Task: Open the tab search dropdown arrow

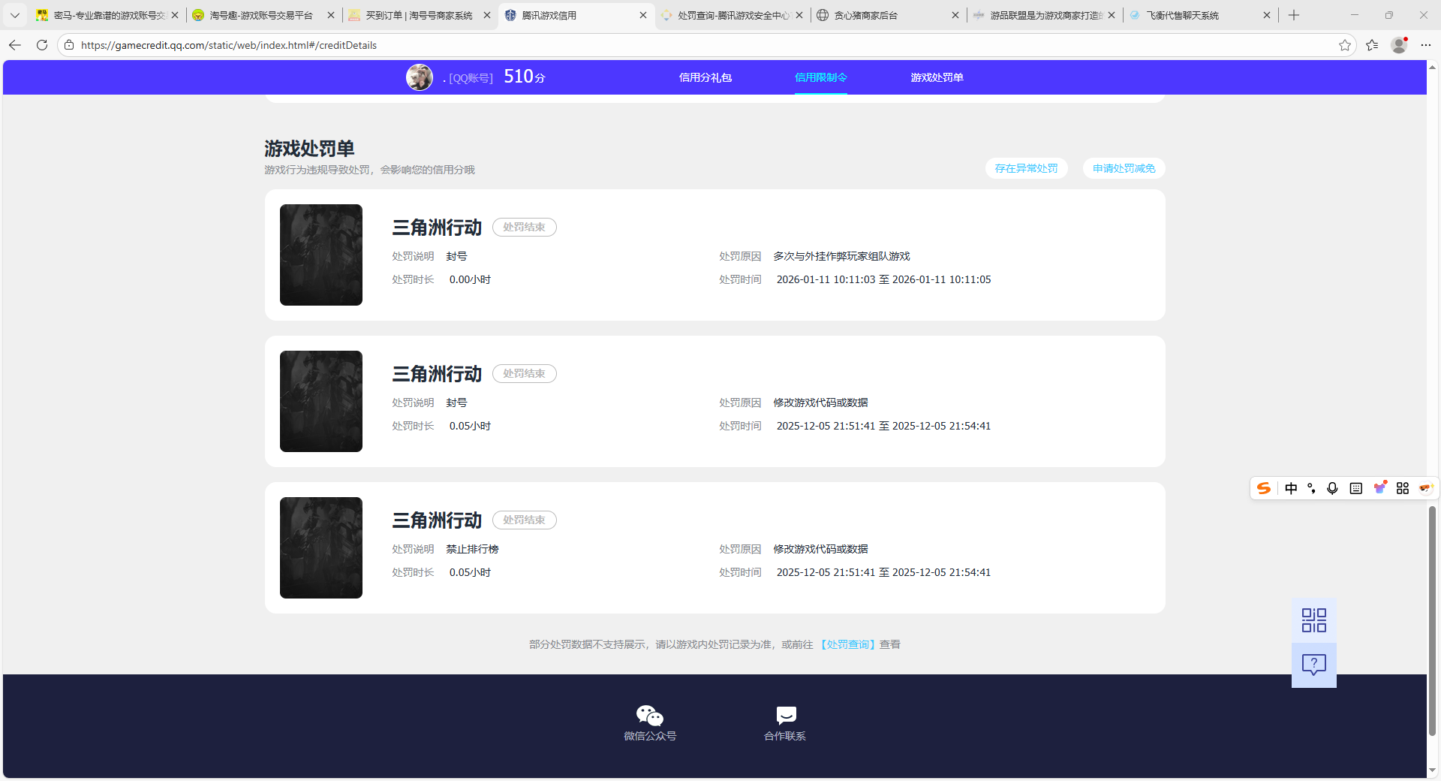Action: point(14,15)
